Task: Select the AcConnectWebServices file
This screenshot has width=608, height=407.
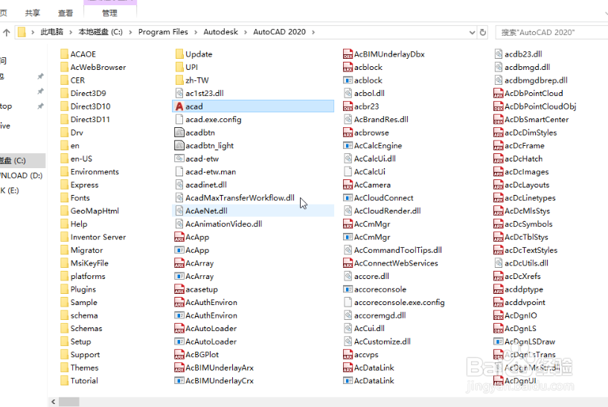Action: pos(391,263)
